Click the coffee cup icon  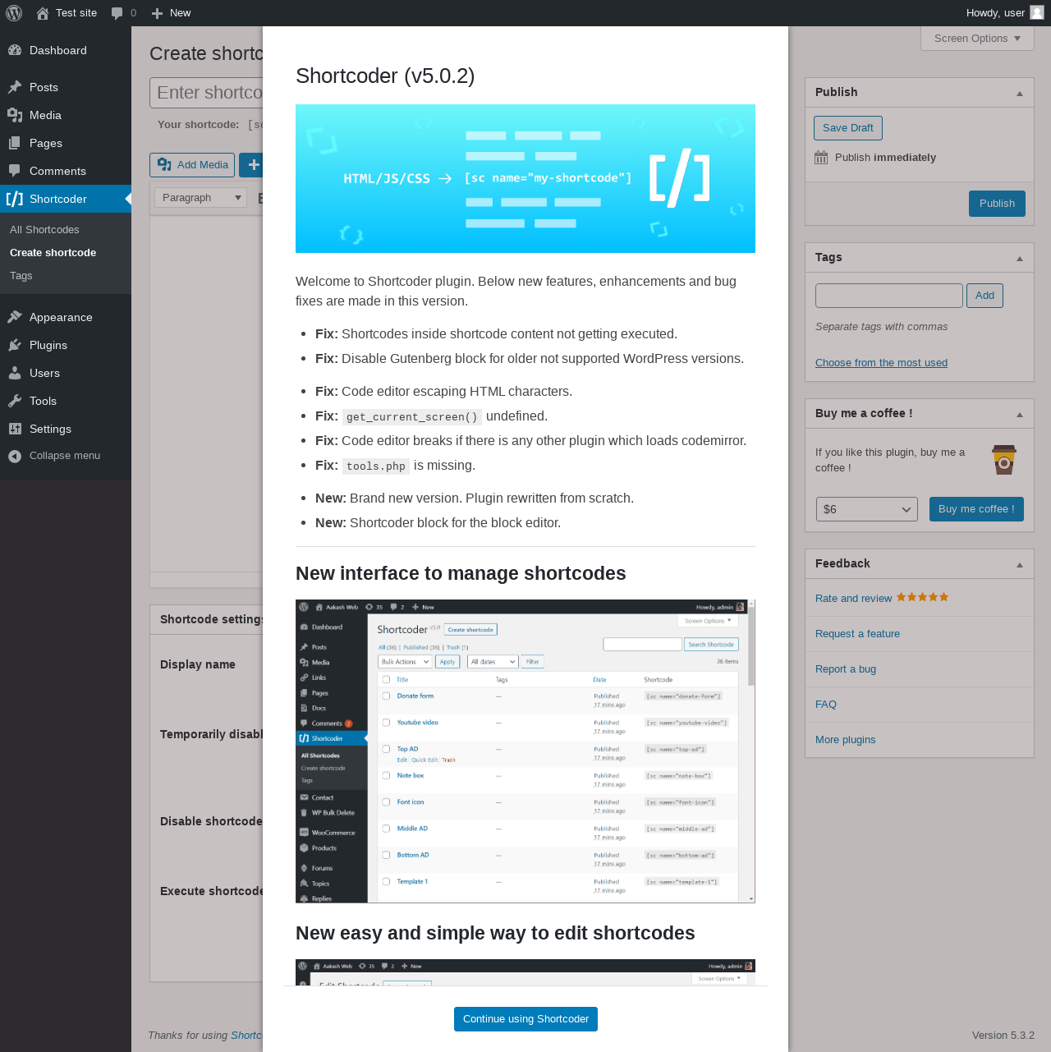tap(1003, 460)
